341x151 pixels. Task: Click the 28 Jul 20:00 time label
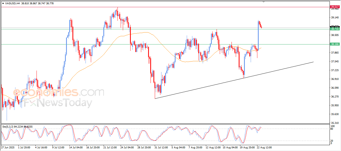point(144,147)
